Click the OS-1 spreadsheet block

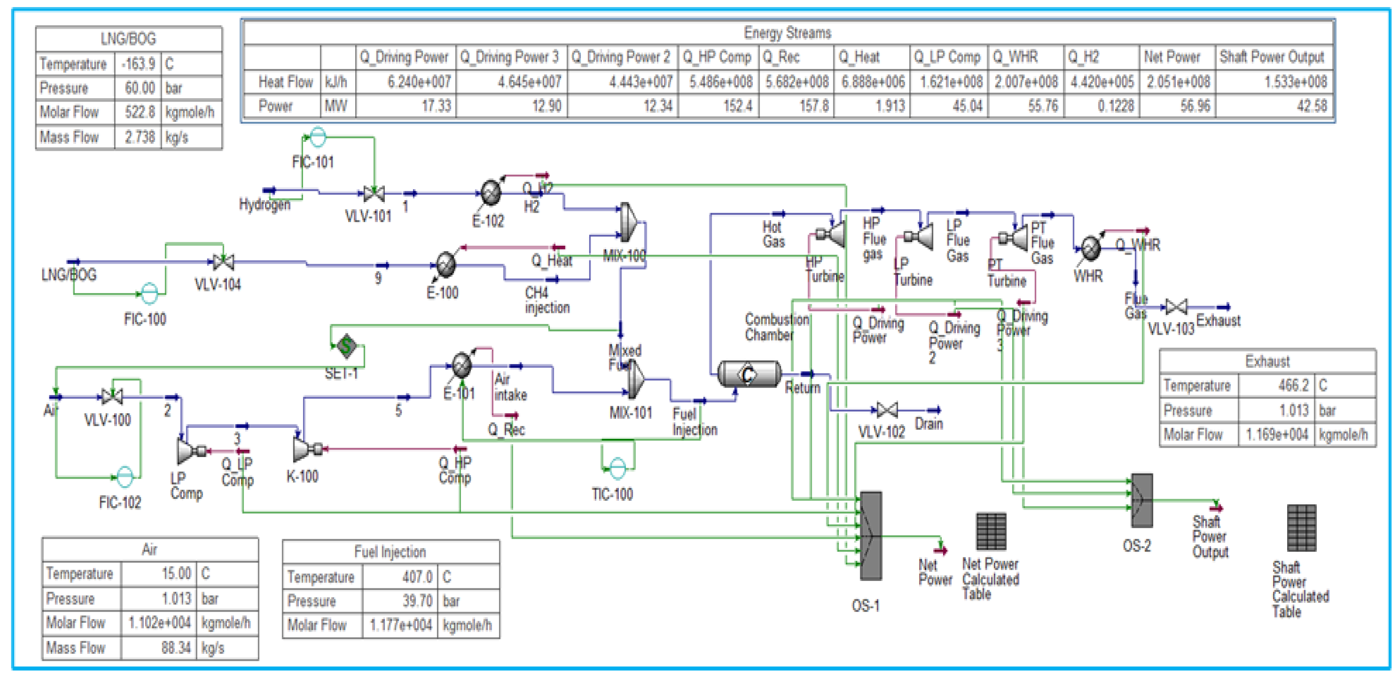871,536
